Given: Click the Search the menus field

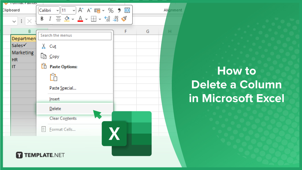Looking at the screenshot, I should pyautogui.click(x=75, y=36).
